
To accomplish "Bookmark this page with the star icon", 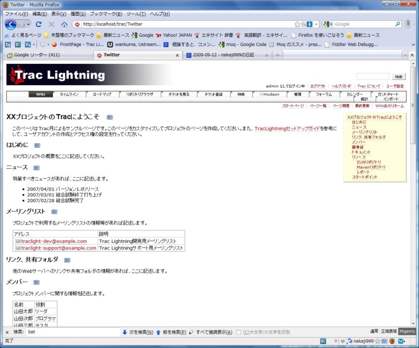I will pos(297,24).
